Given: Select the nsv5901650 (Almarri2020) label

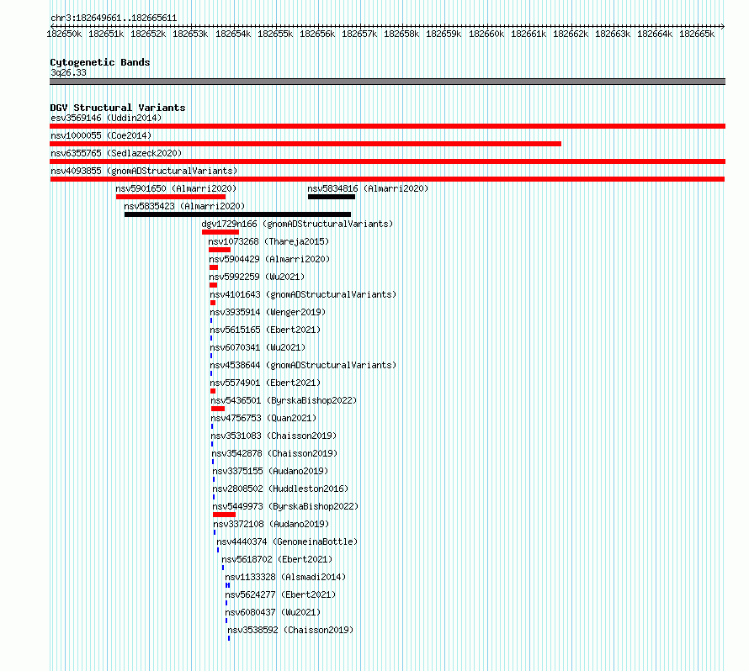Looking at the screenshot, I should (x=176, y=188).
